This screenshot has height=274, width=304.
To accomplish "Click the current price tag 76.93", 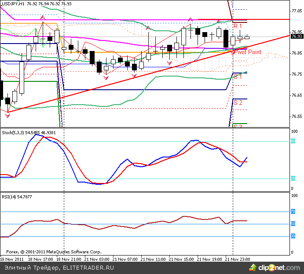I will 297,37.
